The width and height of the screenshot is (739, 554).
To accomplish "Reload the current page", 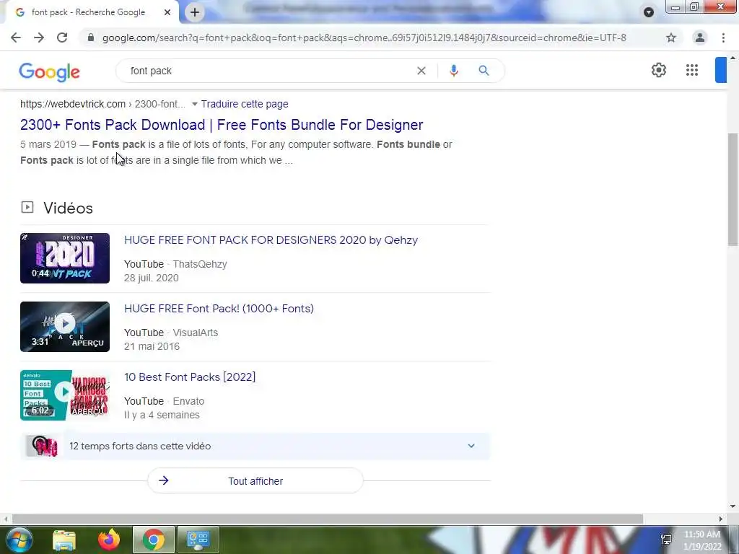I will (62, 38).
